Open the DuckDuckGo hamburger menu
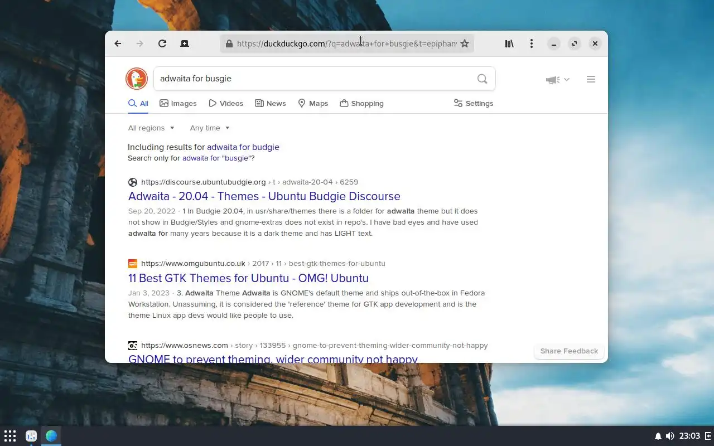Screen dimensions: 714x446 591,79
